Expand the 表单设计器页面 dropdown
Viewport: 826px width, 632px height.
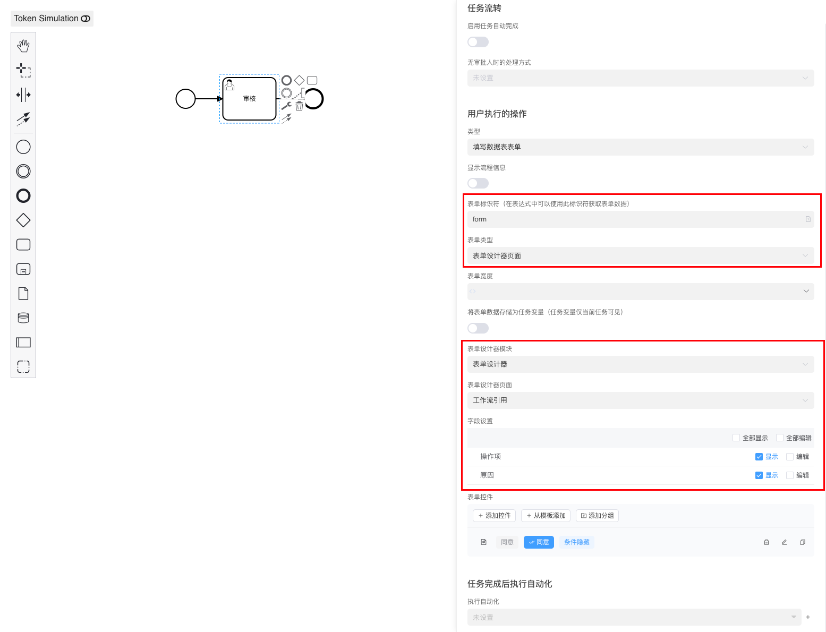(x=640, y=400)
